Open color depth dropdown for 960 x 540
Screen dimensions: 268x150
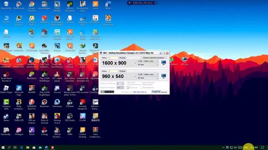click(x=148, y=75)
